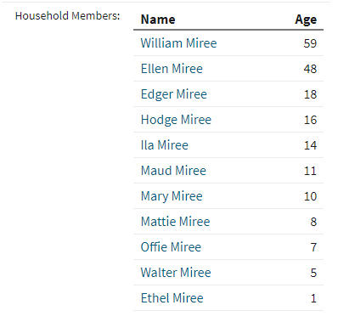The image size is (338, 322).
Task: Open the Mattie Miree record
Action: (x=175, y=222)
